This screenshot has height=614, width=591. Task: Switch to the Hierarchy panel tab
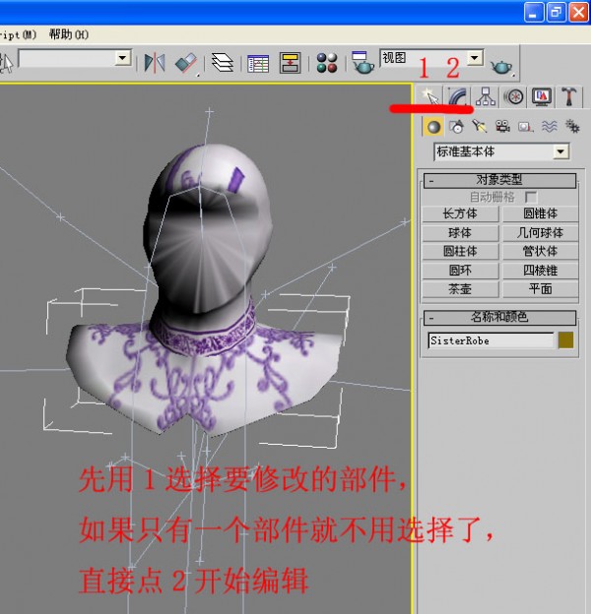coord(486,96)
